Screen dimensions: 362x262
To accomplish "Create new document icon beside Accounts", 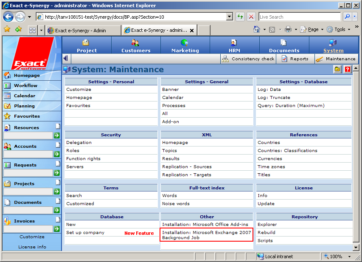I will tap(58, 145).
